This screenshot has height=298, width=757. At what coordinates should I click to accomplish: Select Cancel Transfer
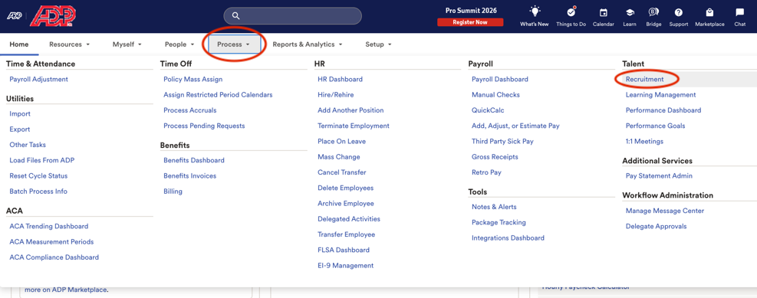[x=342, y=172]
